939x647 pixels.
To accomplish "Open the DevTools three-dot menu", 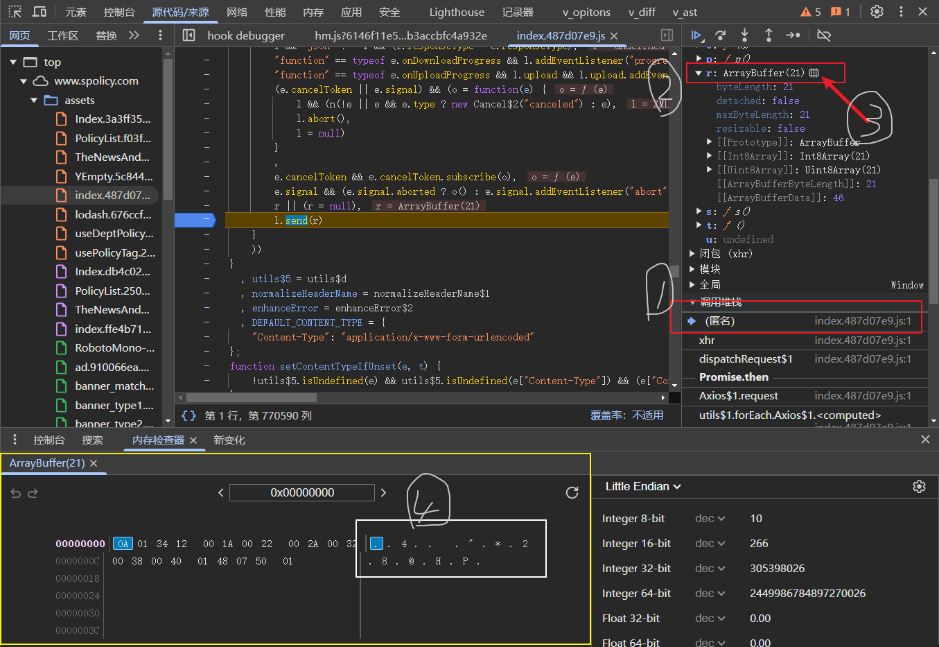I will [901, 12].
